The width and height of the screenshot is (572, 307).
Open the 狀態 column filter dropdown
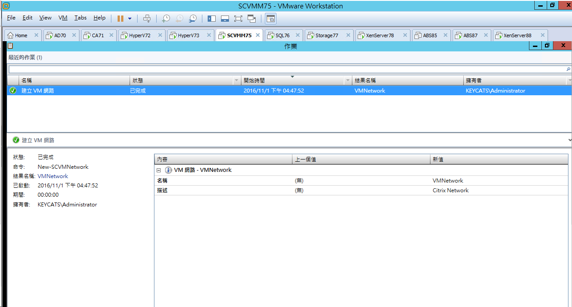[x=237, y=81]
